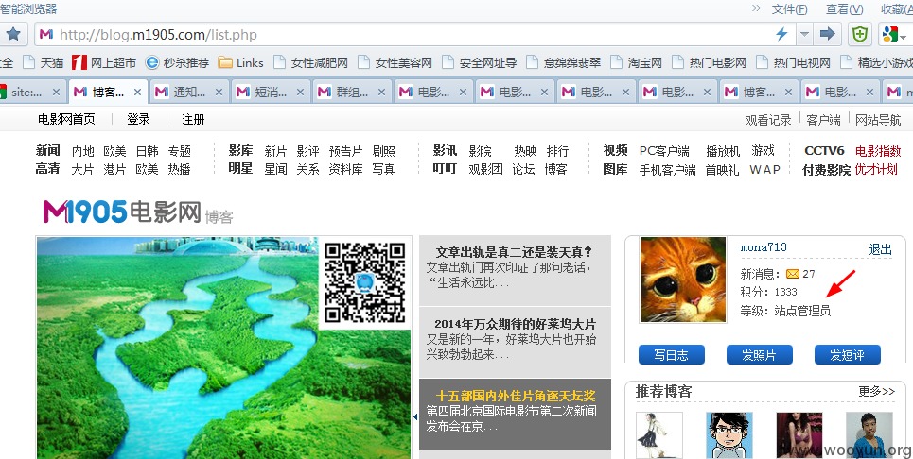Viewport: 913px width, 459px height.
Task: Click the lightning speed-mode icon in address bar
Action: pyautogui.click(x=781, y=34)
